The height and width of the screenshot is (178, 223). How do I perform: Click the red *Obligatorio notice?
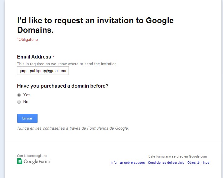click(27, 39)
